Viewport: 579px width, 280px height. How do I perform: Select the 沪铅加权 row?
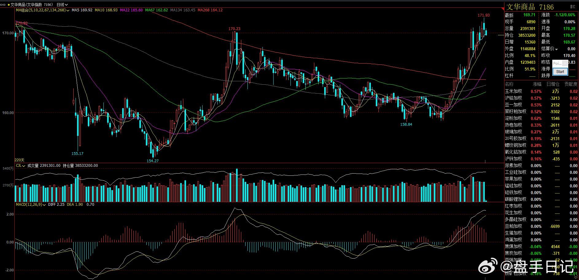542,98
